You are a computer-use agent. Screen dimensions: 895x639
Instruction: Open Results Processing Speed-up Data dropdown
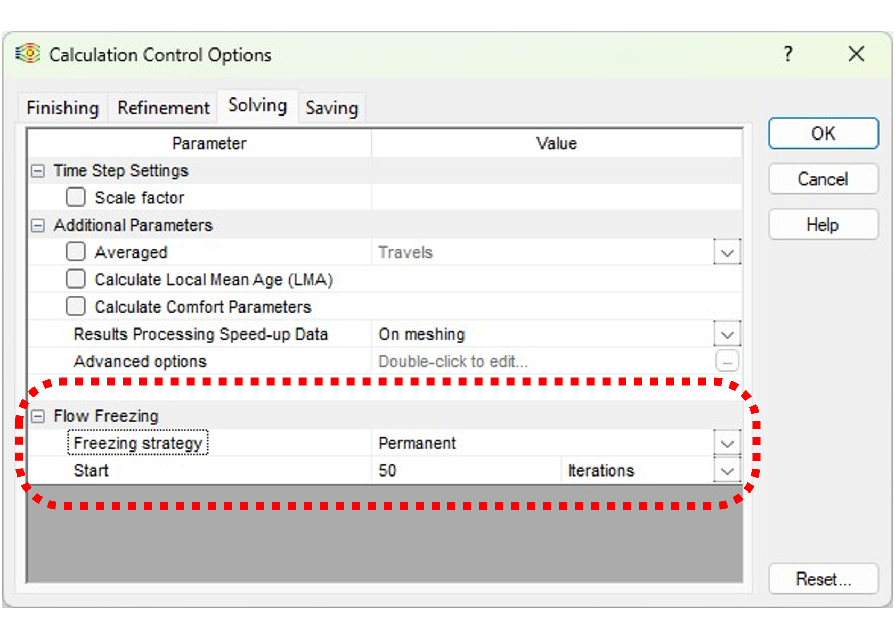pos(727,334)
